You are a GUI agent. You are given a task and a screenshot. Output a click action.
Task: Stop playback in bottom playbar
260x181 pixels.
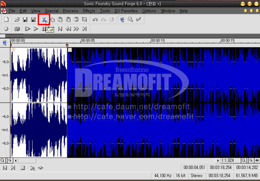click(x=23, y=168)
